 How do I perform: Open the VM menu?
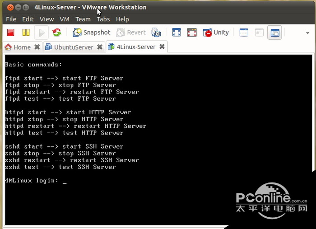click(65, 19)
